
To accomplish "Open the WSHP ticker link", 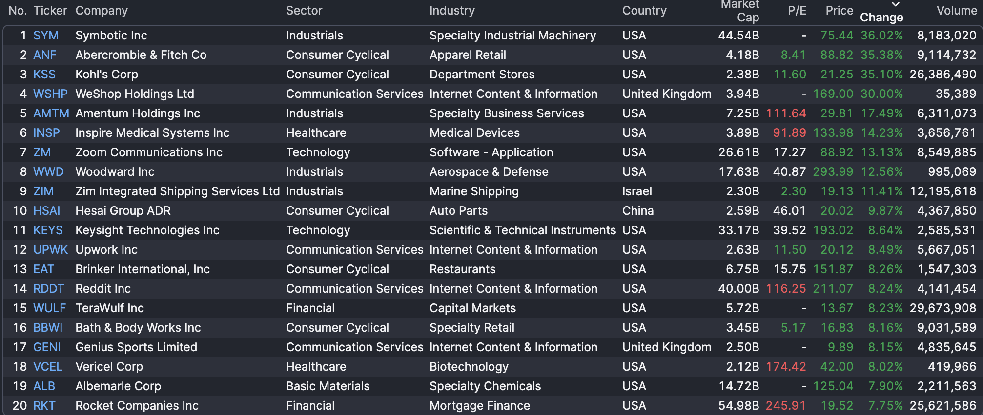I will point(50,94).
